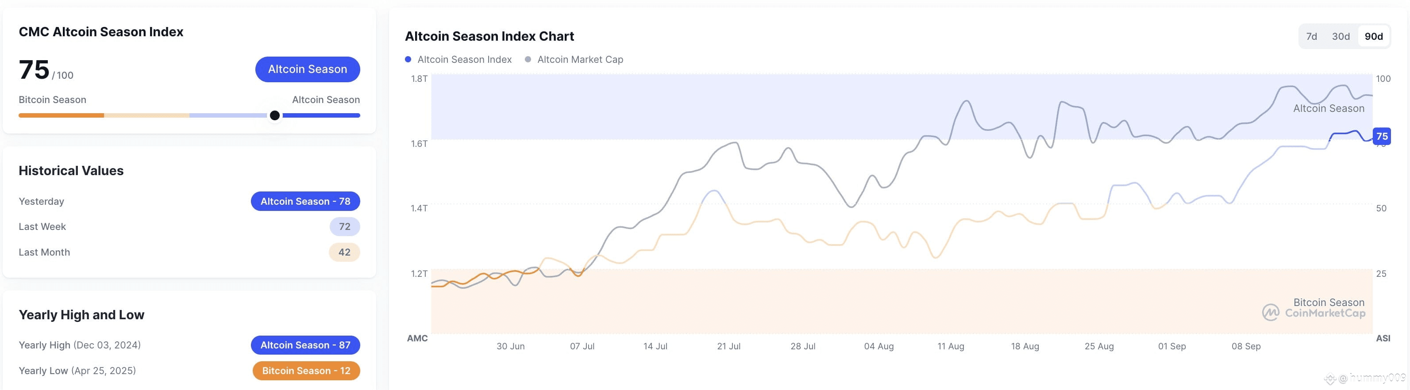Select the 90d chart range
The image size is (1410, 390).
1373,36
